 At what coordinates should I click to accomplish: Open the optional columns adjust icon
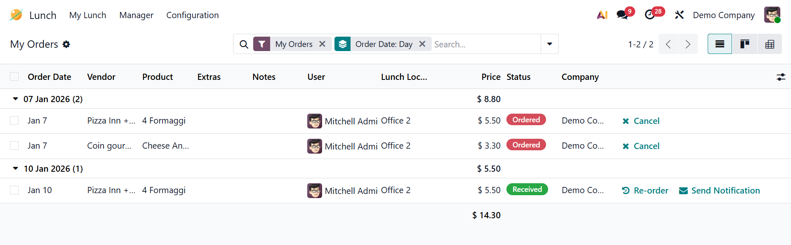(781, 77)
